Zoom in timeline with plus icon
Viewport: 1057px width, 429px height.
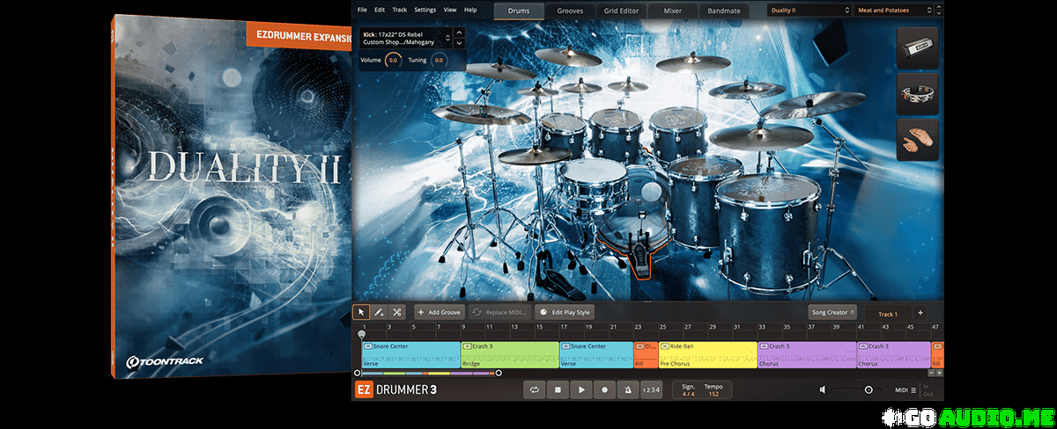click(939, 373)
